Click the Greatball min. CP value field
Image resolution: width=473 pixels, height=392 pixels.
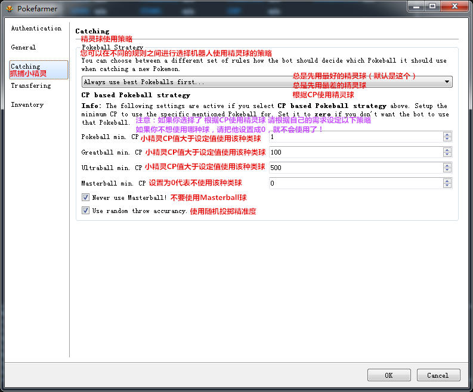tap(356, 152)
